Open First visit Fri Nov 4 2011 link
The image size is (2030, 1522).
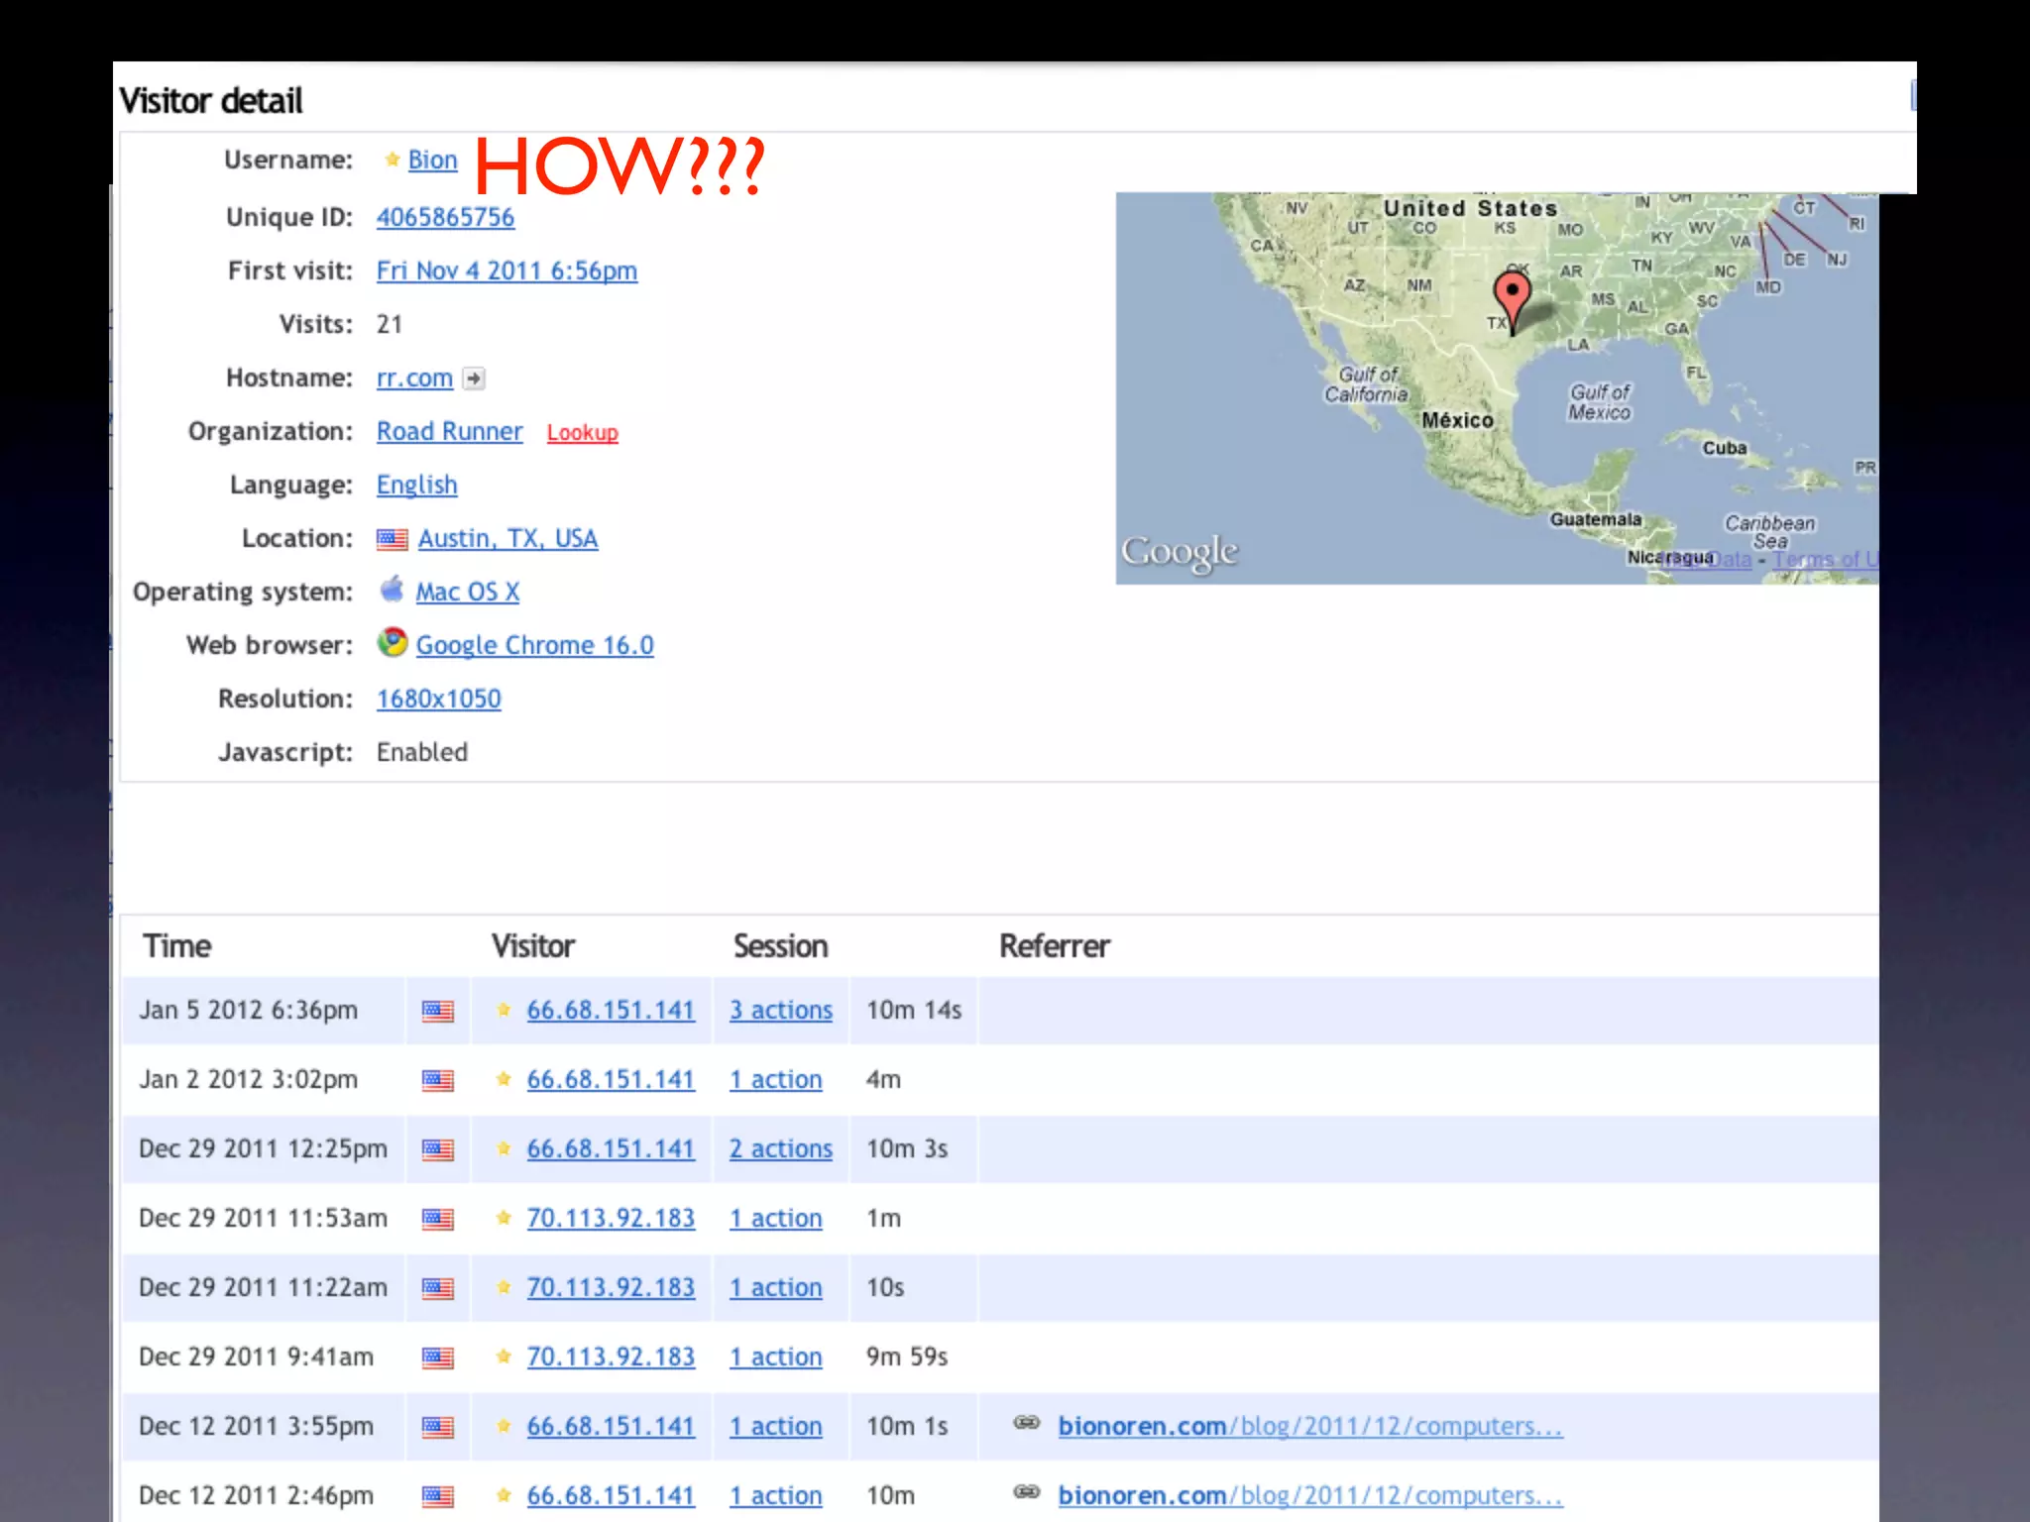tap(507, 271)
